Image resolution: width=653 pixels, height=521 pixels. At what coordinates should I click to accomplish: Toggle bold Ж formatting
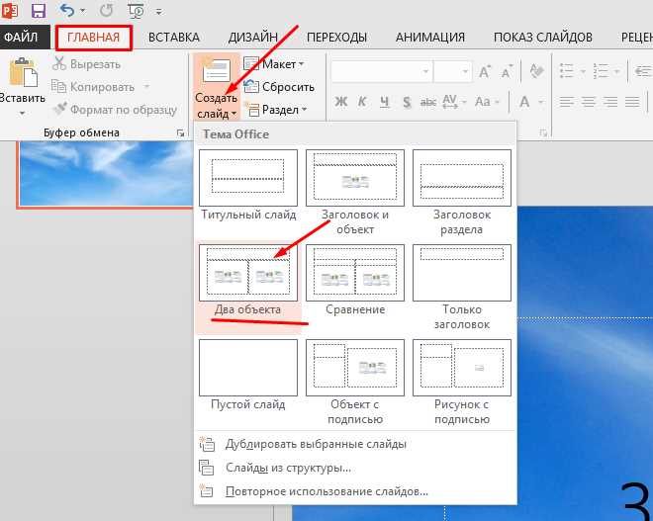pyautogui.click(x=341, y=101)
